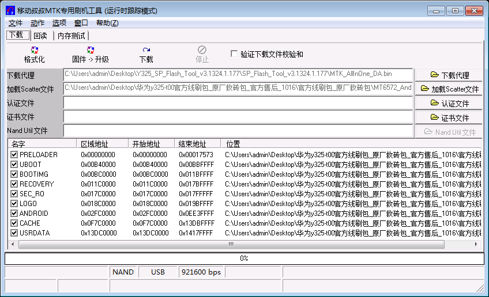Image resolution: width=489 pixels, height=297 pixels.
Task: Click the RECOVERY row's end address 0x017BFFFF
Action: click(x=196, y=184)
